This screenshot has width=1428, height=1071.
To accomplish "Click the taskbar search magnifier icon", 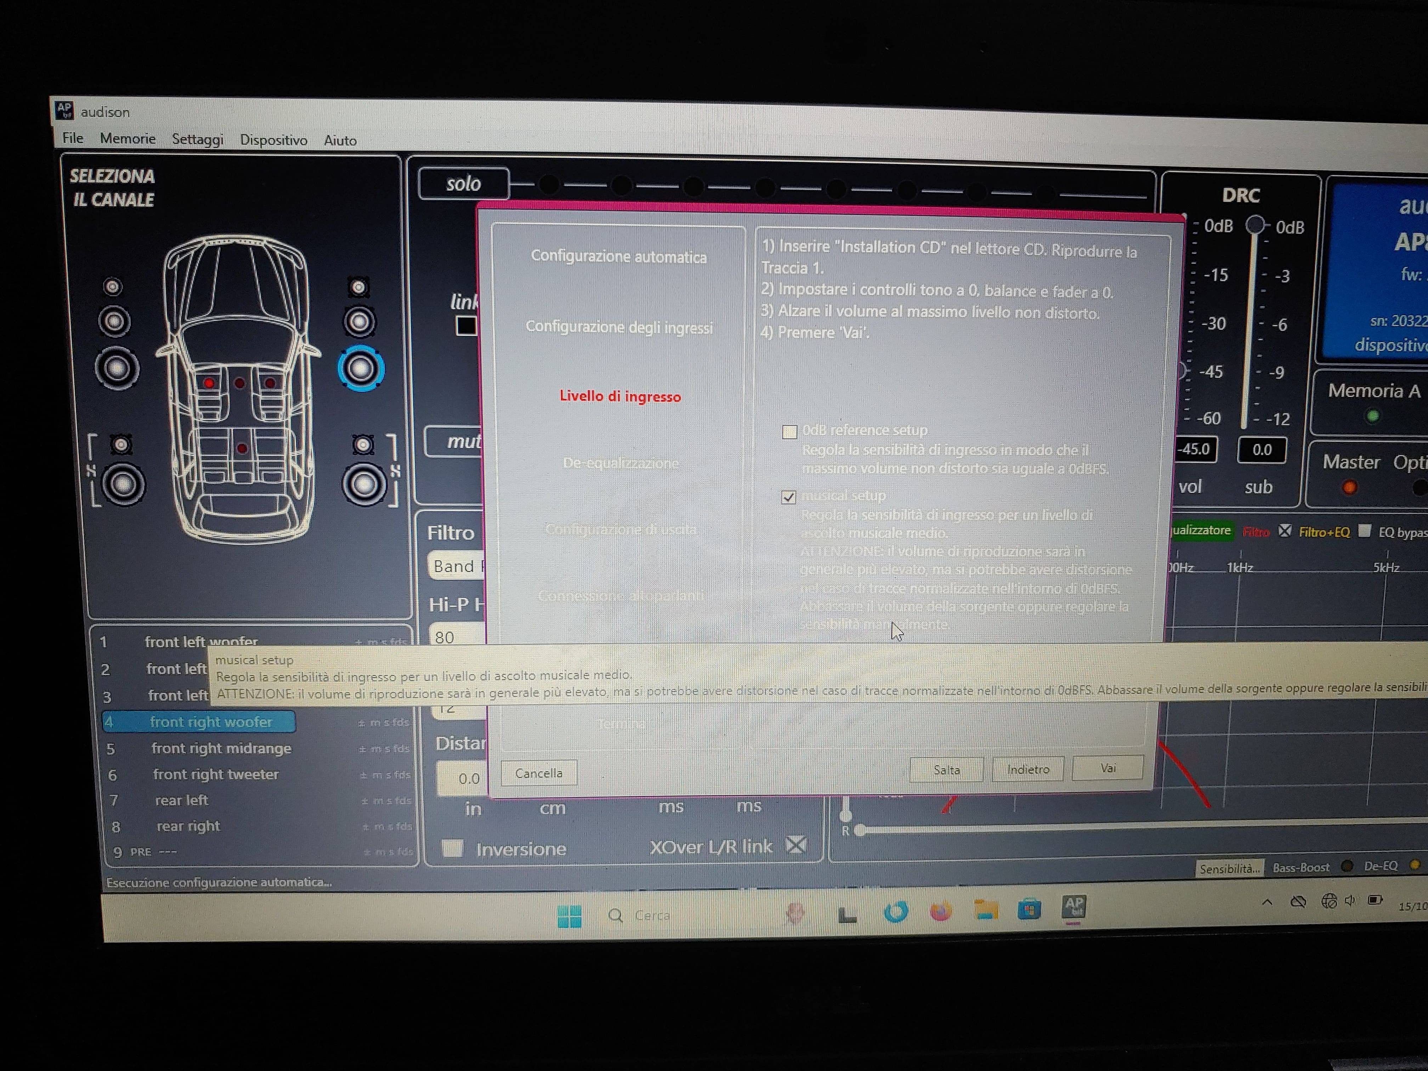I will tap(616, 915).
